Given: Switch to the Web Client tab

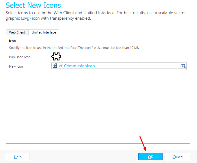Looking at the screenshot, I should coord(17,32).
